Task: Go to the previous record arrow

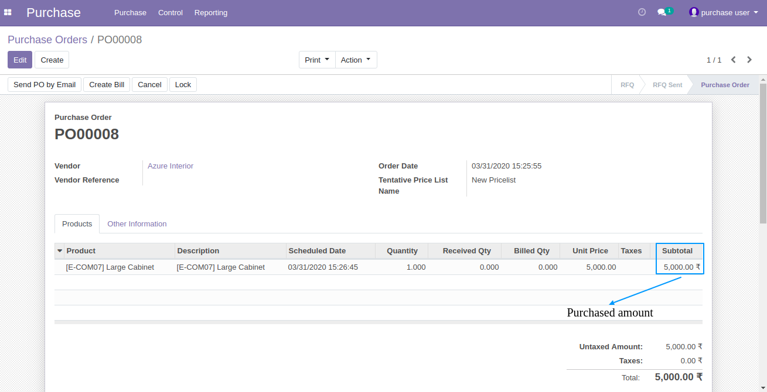Action: 733,60
